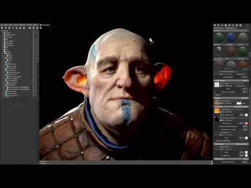
Task: Select the green material sphere in the top row
Action: click(219, 37)
